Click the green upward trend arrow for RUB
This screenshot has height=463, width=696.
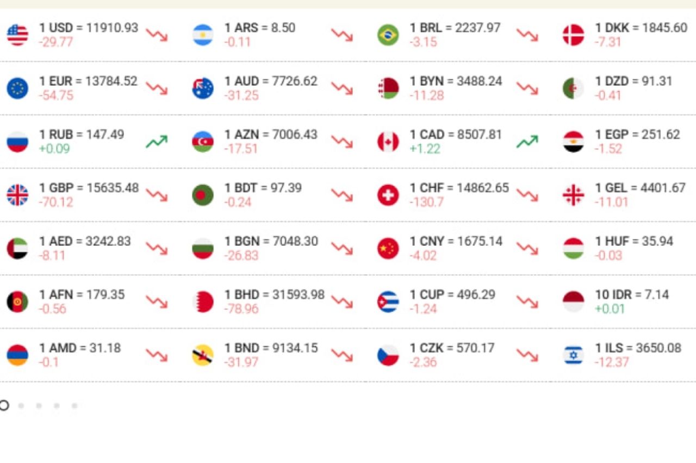coord(157,142)
